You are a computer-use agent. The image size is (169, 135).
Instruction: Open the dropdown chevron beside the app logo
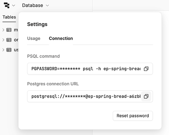tap(14, 5)
